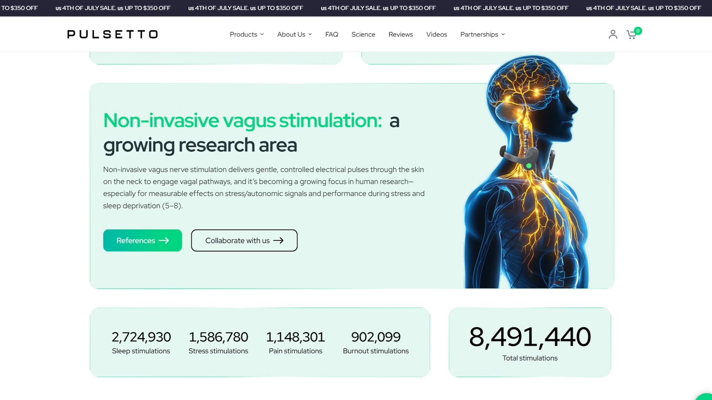Click the 1,586,780 Stress stimulations figure

218,337
